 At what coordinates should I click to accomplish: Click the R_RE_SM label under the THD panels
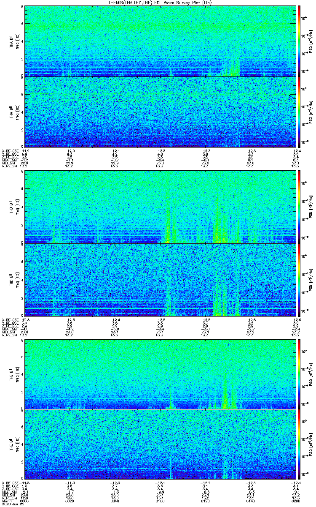pos(9,334)
